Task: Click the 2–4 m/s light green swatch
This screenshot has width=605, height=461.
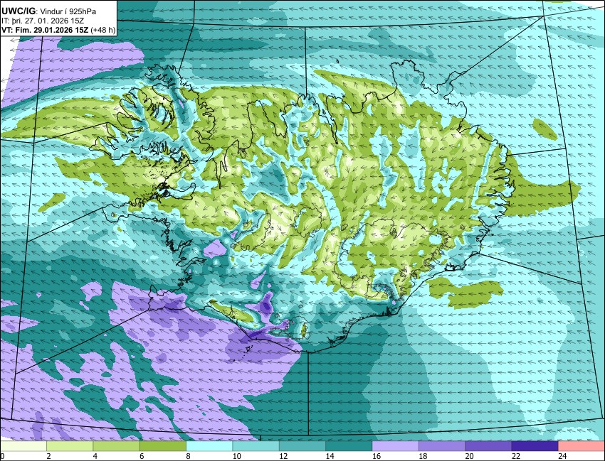Action: 70,446
